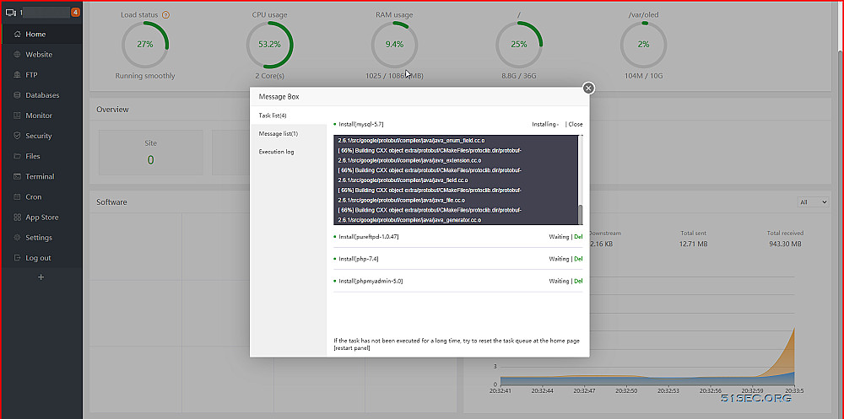Open Cron in the sidebar

[x=34, y=197]
